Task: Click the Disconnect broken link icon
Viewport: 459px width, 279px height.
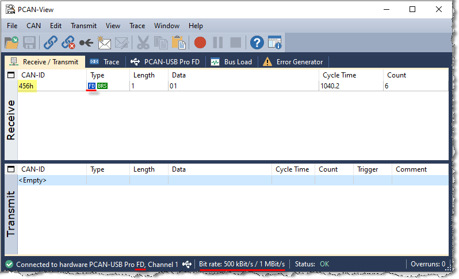Action: pyautogui.click(x=68, y=42)
